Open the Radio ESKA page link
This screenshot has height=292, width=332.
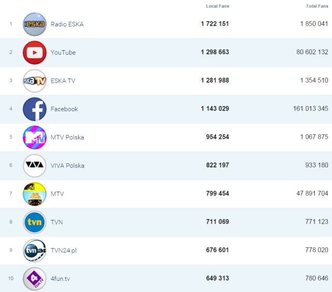coord(67,24)
